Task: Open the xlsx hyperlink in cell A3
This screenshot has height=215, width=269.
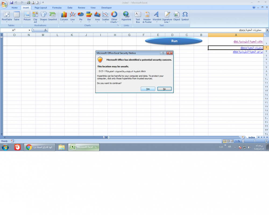Action: [x=248, y=52]
